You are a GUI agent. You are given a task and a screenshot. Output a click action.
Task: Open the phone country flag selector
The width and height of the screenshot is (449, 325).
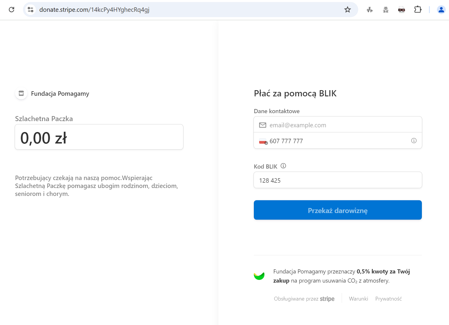pyautogui.click(x=263, y=141)
